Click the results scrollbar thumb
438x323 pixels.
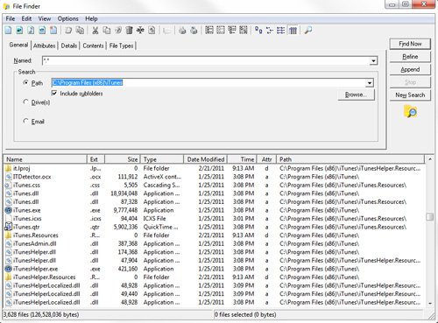pos(430,216)
